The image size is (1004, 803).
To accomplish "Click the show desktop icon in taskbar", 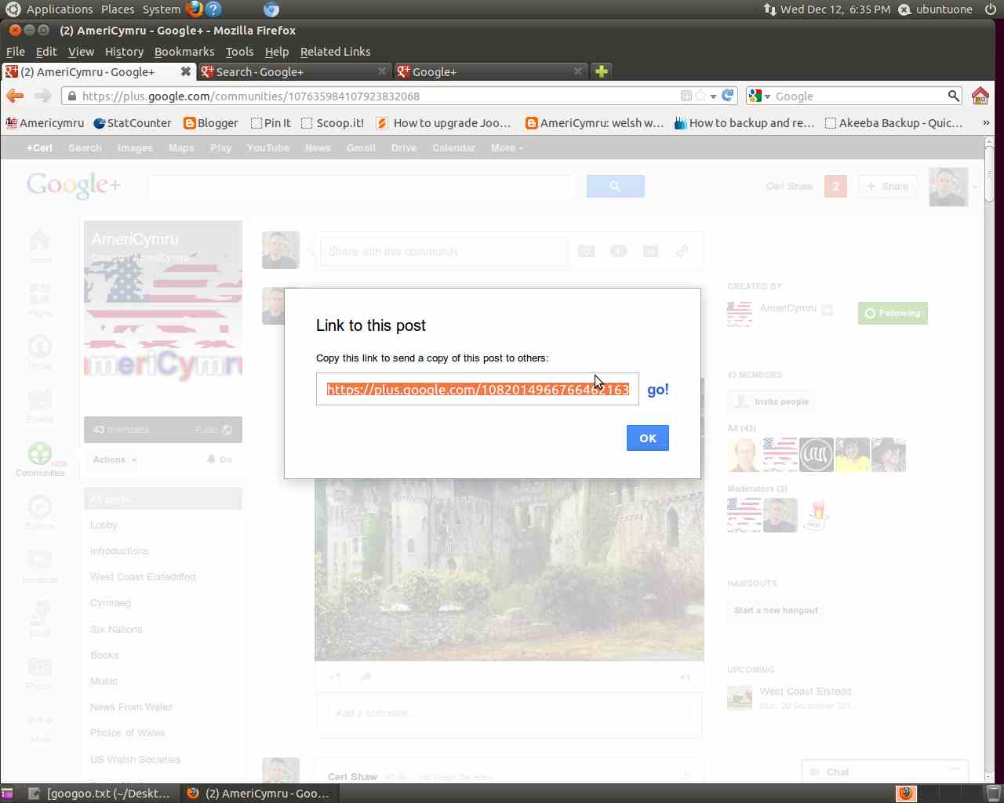I will (x=8, y=793).
